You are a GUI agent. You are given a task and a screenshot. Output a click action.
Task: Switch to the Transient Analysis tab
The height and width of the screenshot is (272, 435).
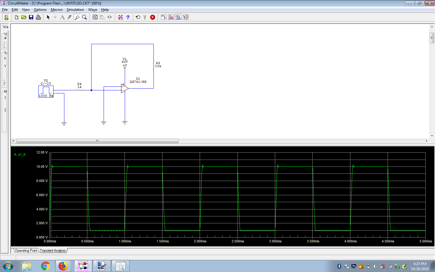click(53, 251)
